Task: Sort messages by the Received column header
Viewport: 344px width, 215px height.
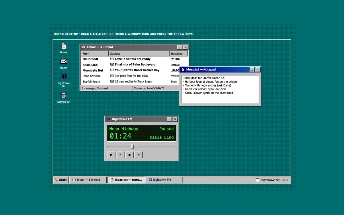Action: click(179, 54)
